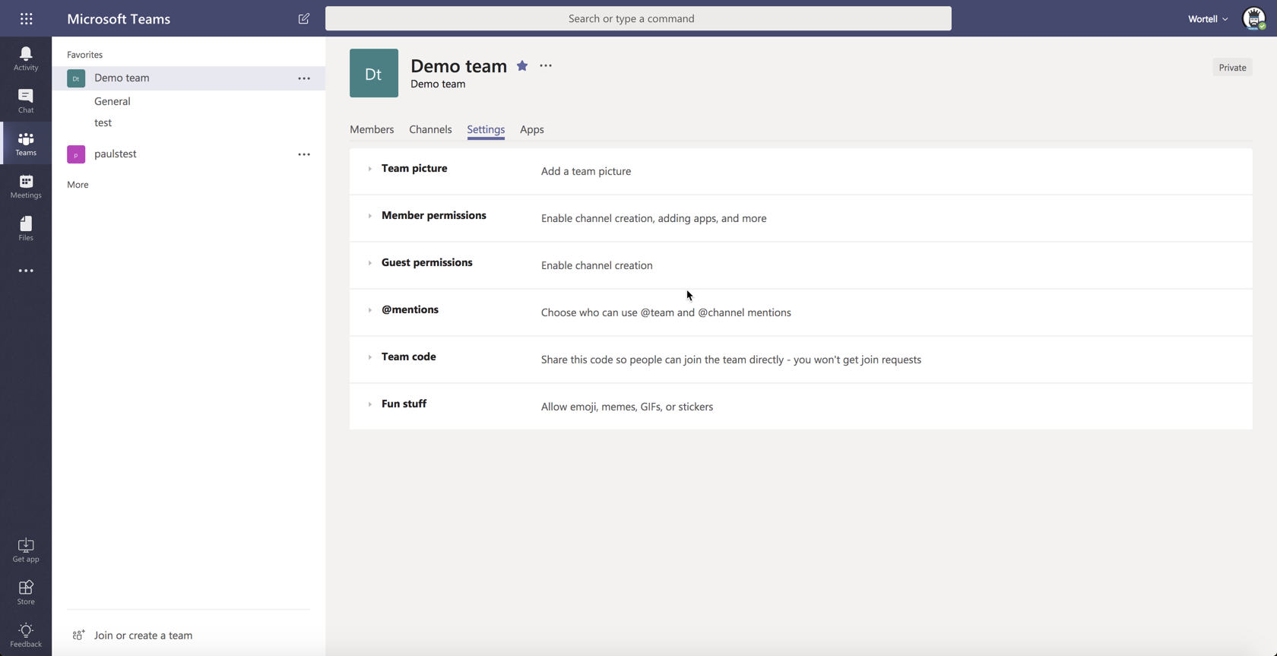Screen dimensions: 1277x656
Task: Click the Private label badge
Action: [x=1232, y=67]
